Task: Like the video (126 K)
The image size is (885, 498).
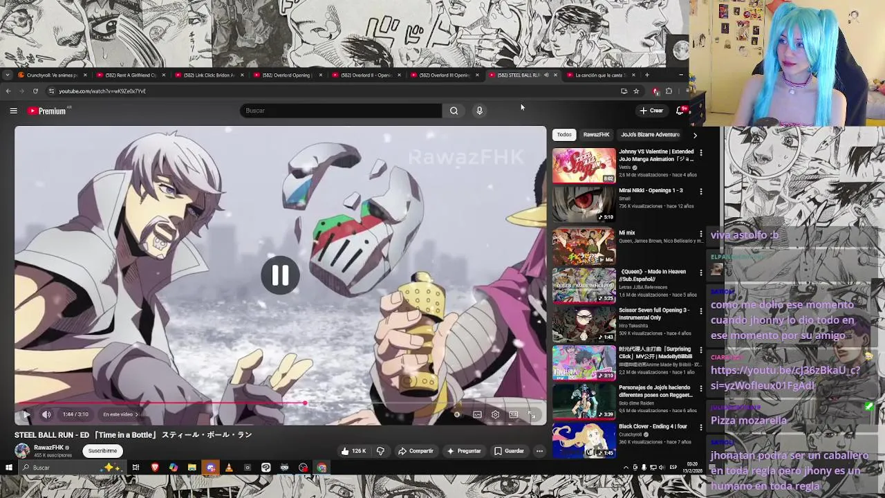Action: (x=354, y=451)
